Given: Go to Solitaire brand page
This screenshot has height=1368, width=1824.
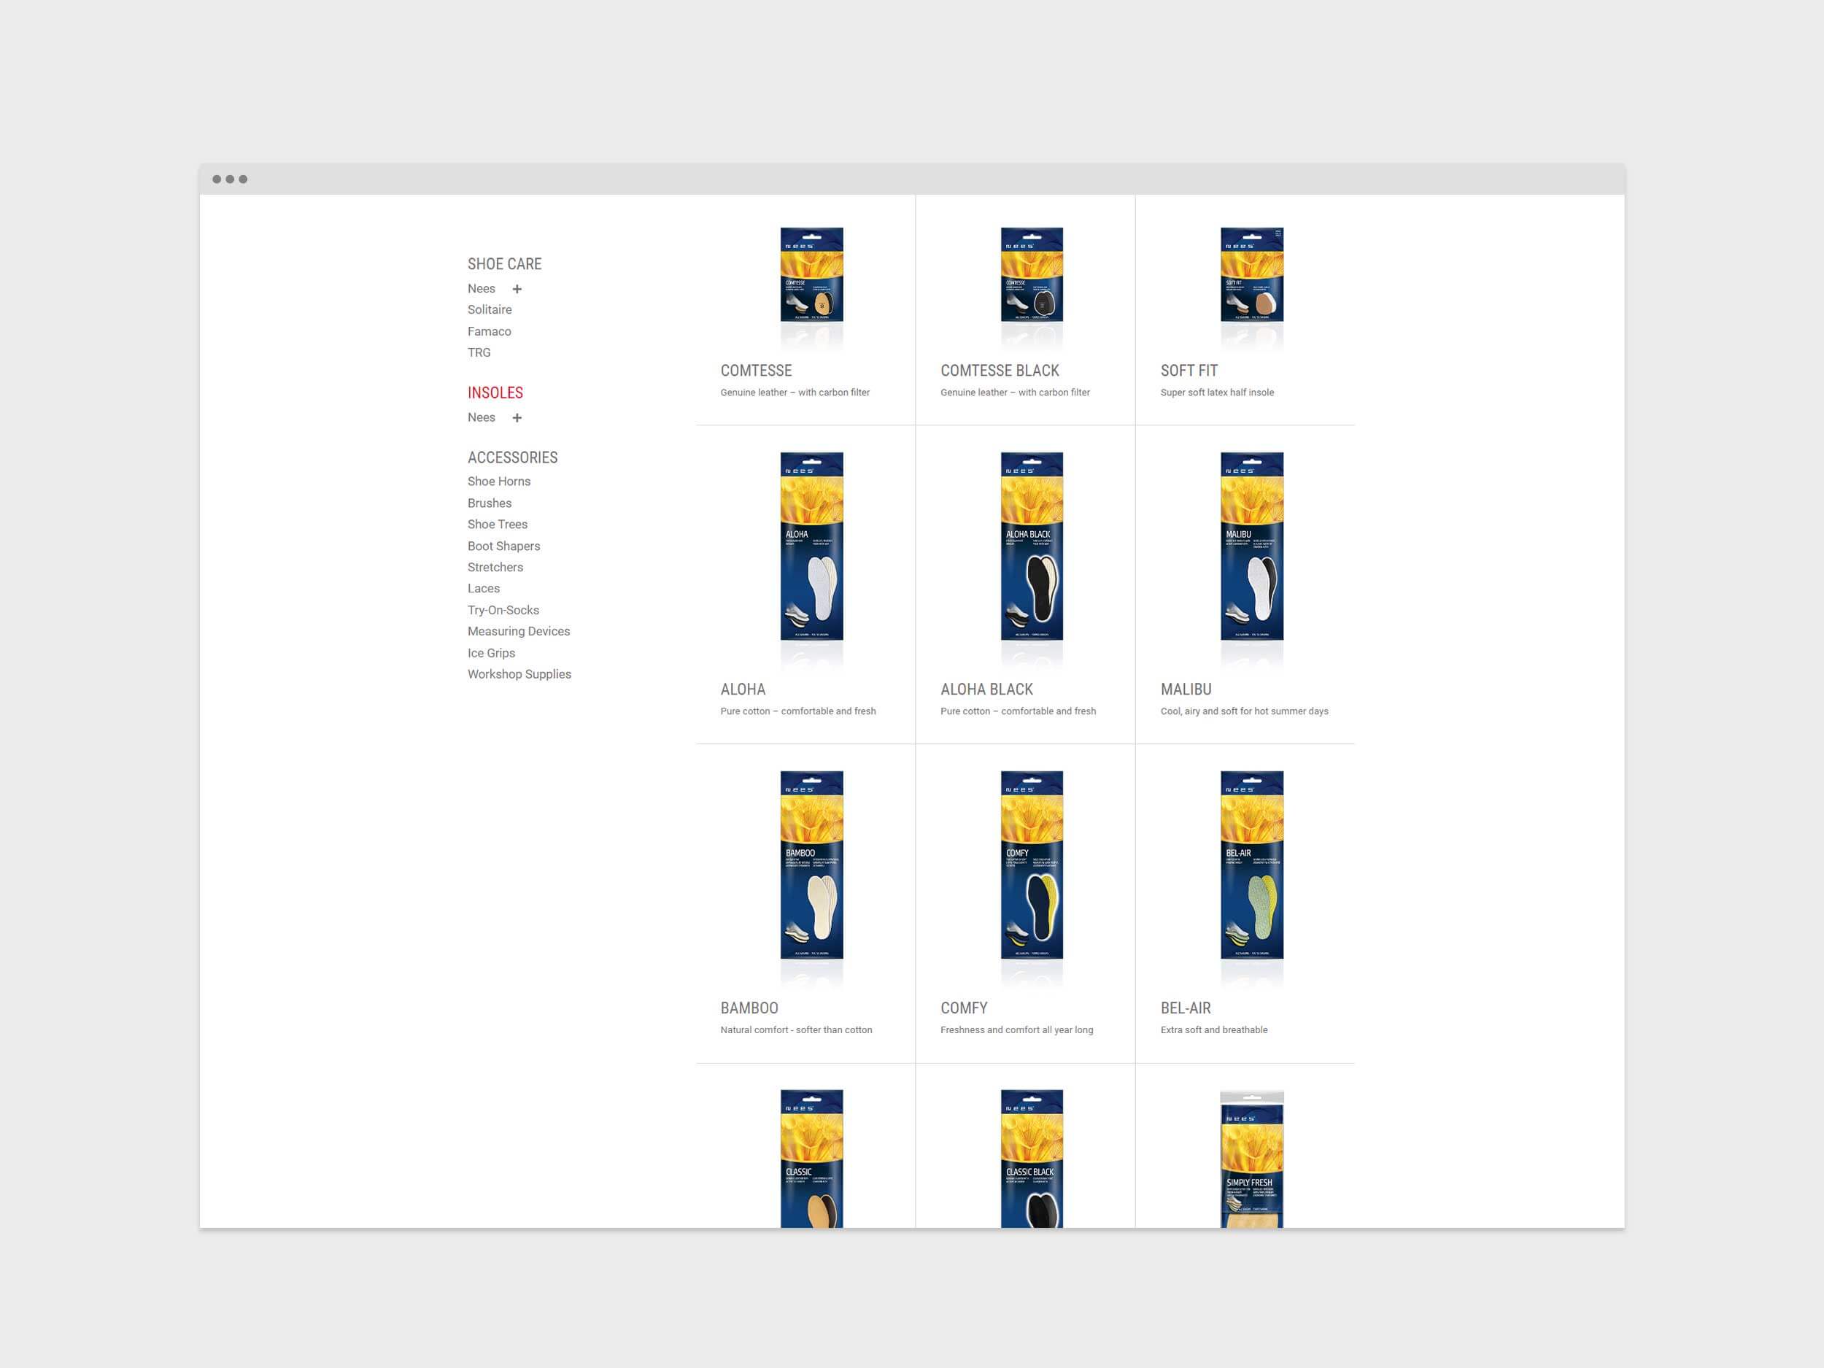Looking at the screenshot, I should point(489,310).
